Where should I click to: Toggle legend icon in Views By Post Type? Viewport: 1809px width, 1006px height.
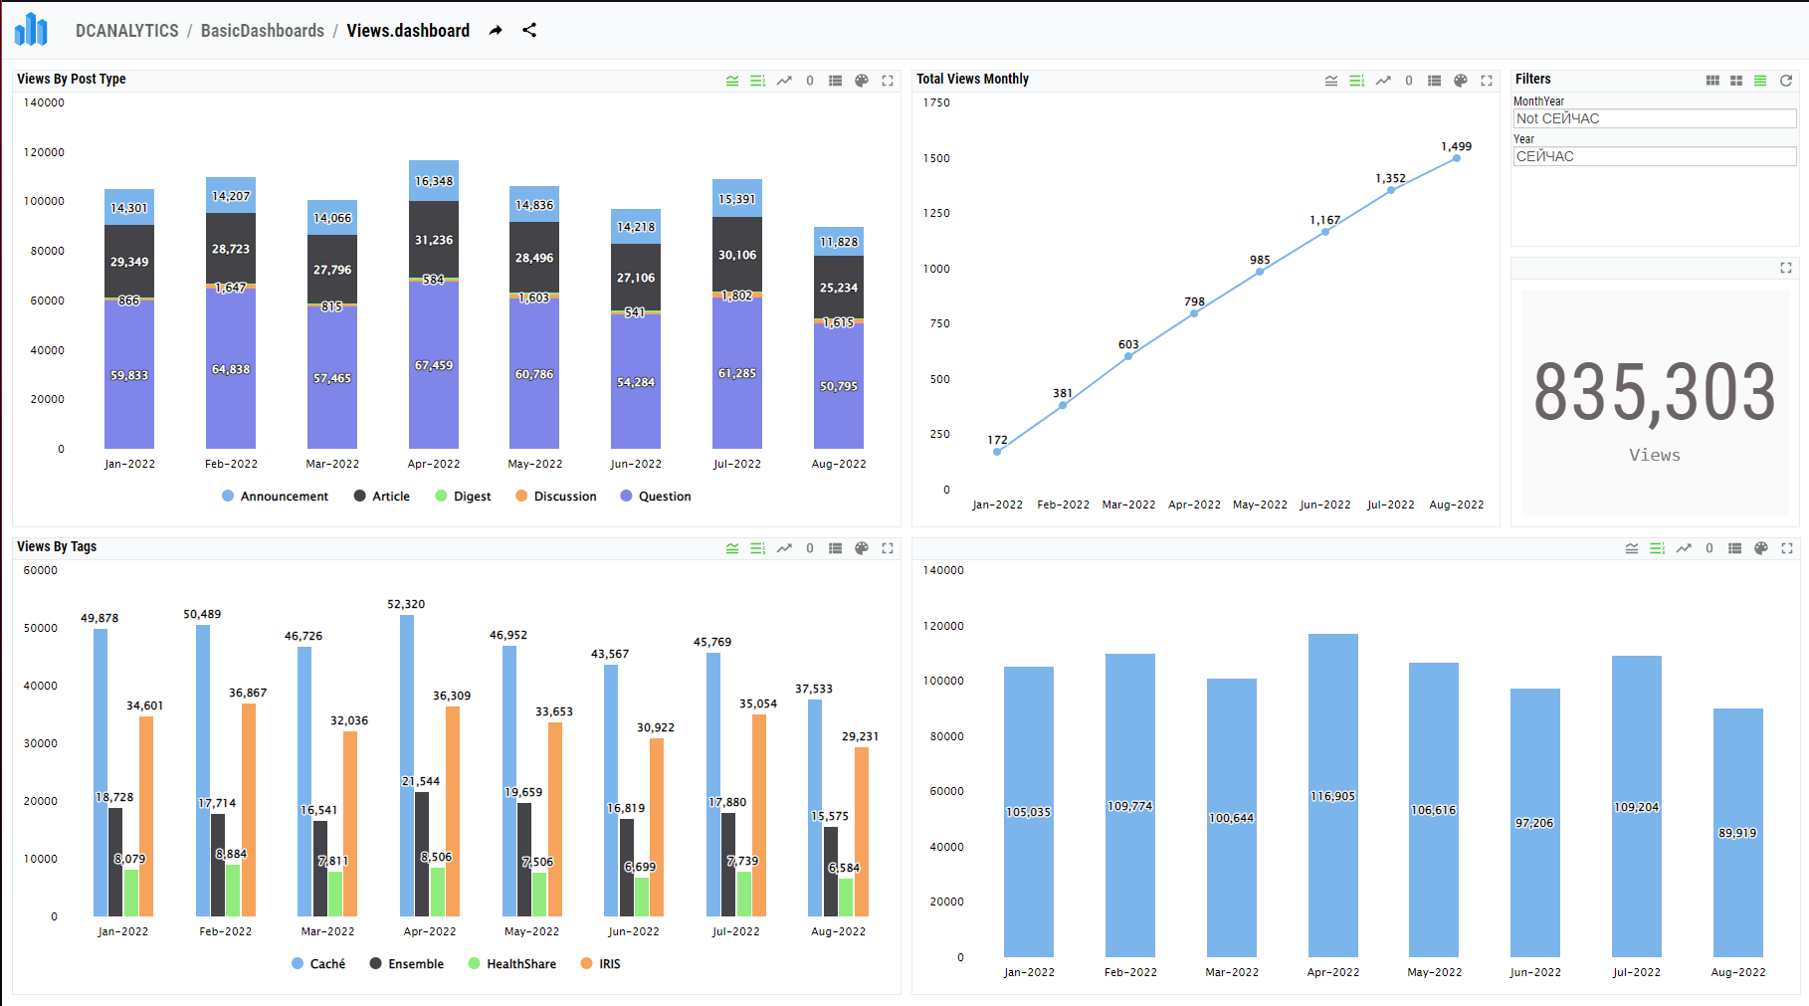(732, 81)
